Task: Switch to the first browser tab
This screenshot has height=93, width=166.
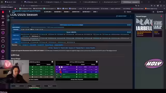Action: pyautogui.click(x=13, y=2)
